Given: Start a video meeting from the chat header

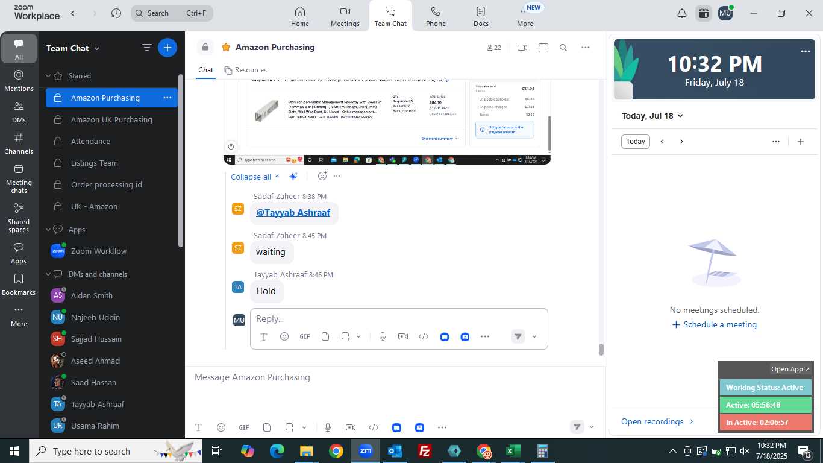Looking at the screenshot, I should tap(522, 48).
